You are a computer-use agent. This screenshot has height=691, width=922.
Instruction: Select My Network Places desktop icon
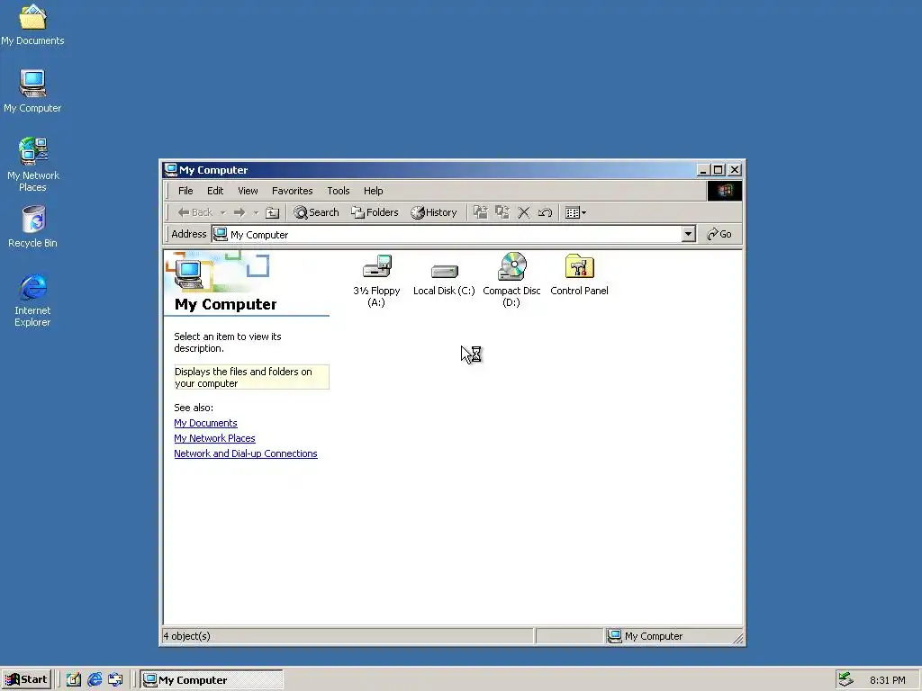coord(33,165)
